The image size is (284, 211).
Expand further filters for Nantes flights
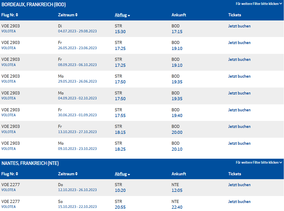point(259,163)
